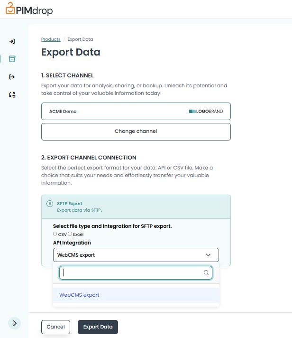This screenshot has height=338, width=292.
Task: Click the PIMdrop logo
Action: 29,9
